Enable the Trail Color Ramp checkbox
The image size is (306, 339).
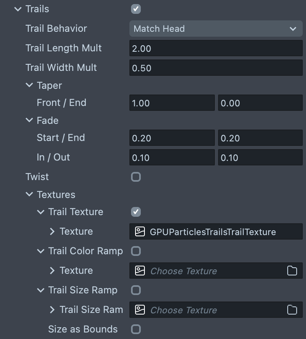(x=136, y=251)
